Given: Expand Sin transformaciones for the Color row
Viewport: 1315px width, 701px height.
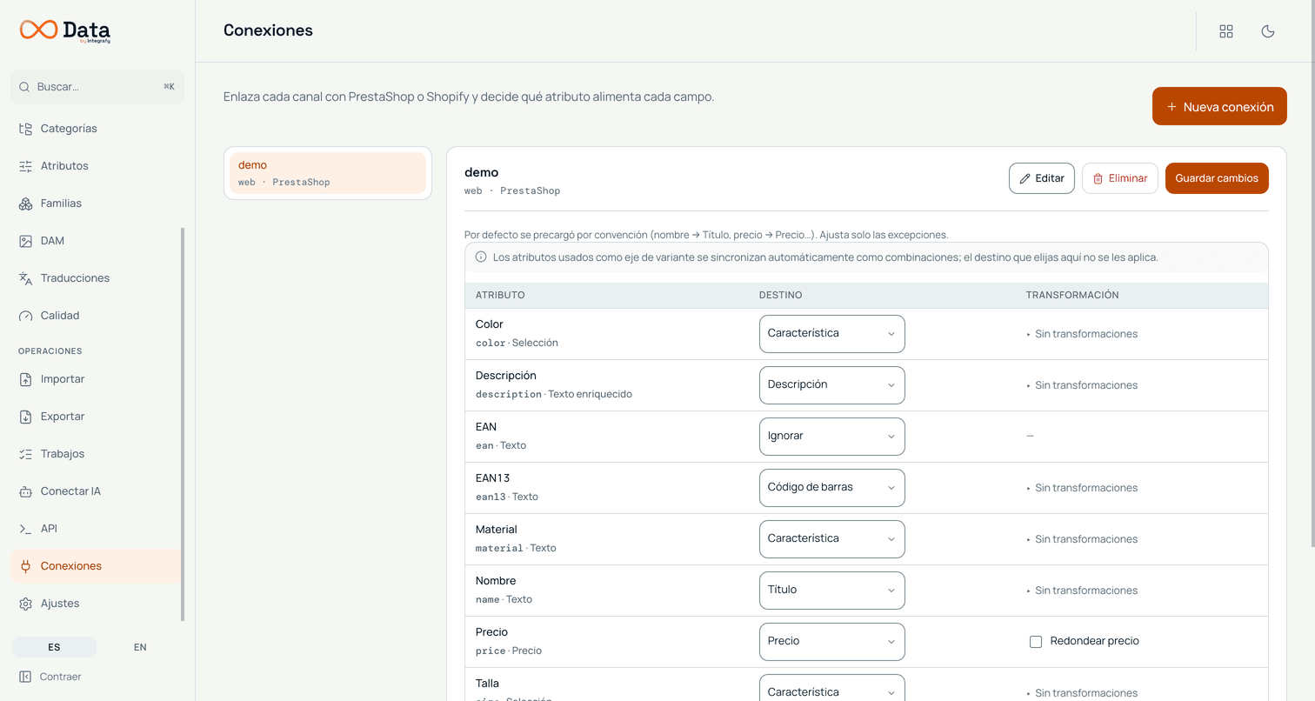Looking at the screenshot, I should coord(1082,334).
